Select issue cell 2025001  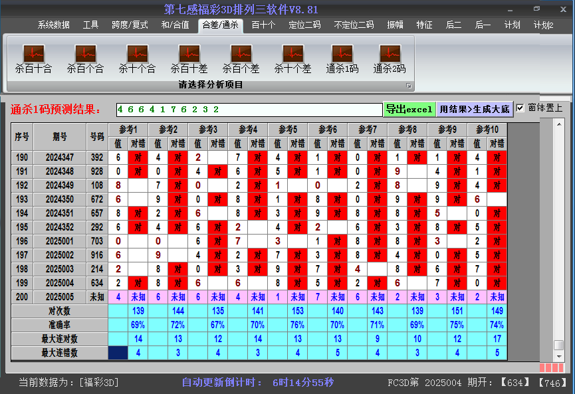click(60, 241)
